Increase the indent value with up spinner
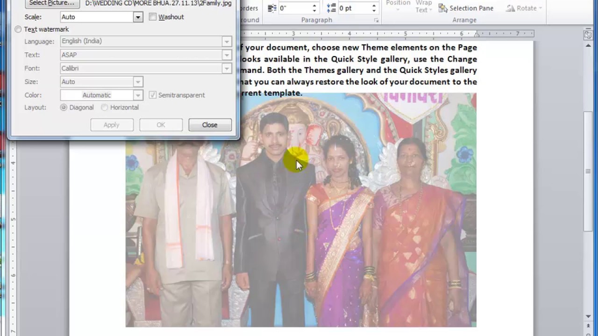This screenshot has height=336, width=598. (314, 6)
